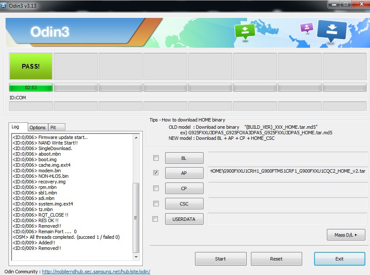The height and width of the screenshot is (275, 370).
Task: Minimize the Odin3 window
Action: tap(334, 4)
